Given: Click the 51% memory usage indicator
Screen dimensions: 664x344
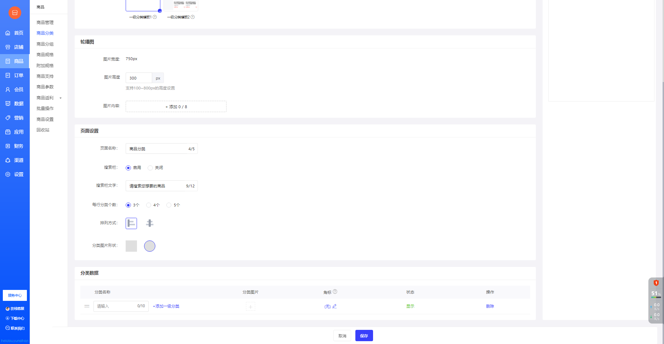Looking at the screenshot, I should point(656,294).
